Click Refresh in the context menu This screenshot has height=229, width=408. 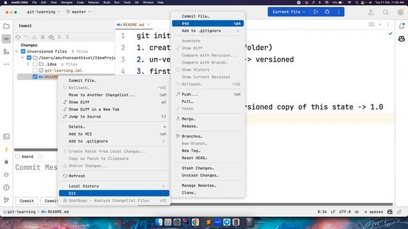[x=114, y=176]
